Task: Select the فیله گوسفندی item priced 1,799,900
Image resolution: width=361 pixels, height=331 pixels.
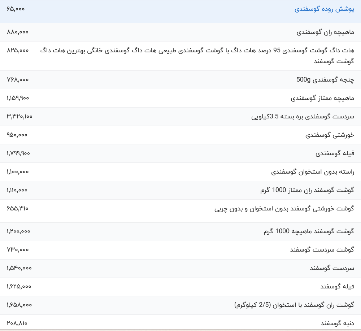Action: [x=335, y=153]
